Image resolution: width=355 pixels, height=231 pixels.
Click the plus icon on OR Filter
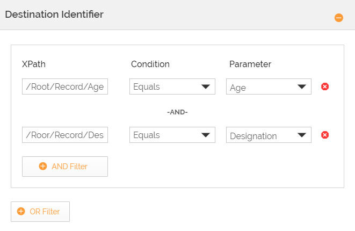(21, 212)
